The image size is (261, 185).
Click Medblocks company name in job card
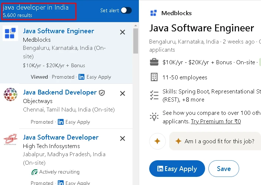tap(37, 40)
